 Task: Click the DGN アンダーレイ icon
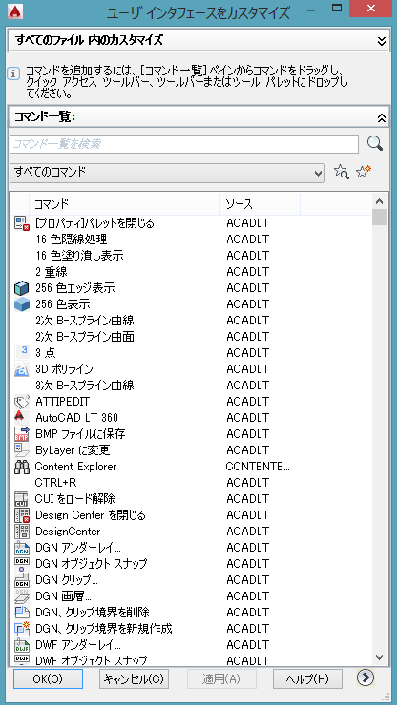[22, 548]
